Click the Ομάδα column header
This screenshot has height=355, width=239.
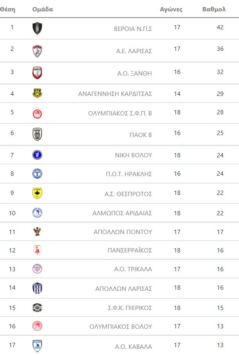tap(43, 9)
